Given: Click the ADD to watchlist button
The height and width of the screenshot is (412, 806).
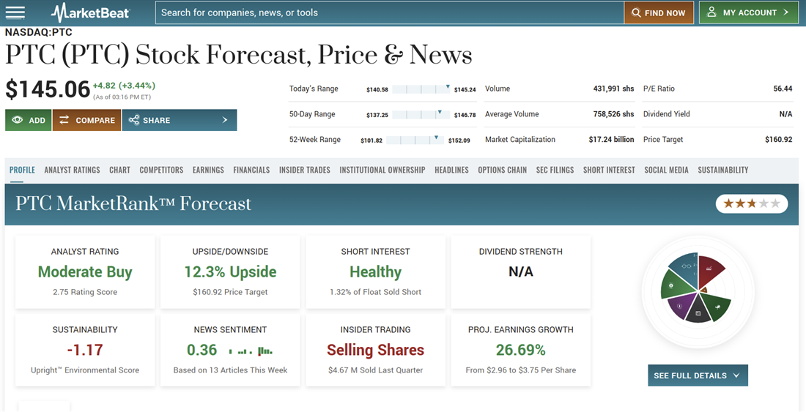Looking at the screenshot, I should coord(29,120).
